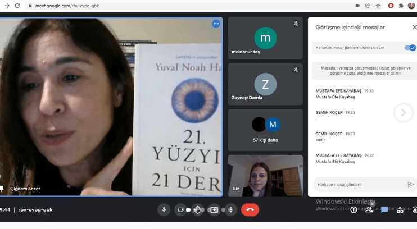Toggle the chat panel icon
This screenshot has height=229, width=417.
click(x=384, y=210)
